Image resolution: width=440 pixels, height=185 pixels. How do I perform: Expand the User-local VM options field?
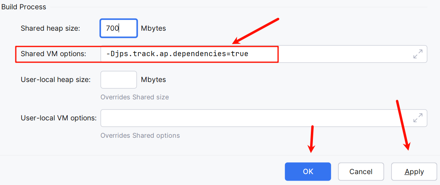coord(418,118)
